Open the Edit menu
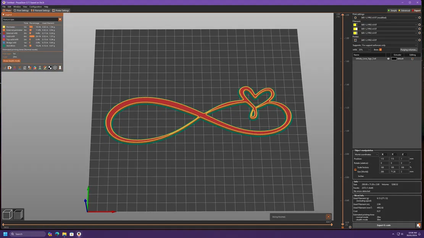This screenshot has height=238, width=424. point(10,7)
